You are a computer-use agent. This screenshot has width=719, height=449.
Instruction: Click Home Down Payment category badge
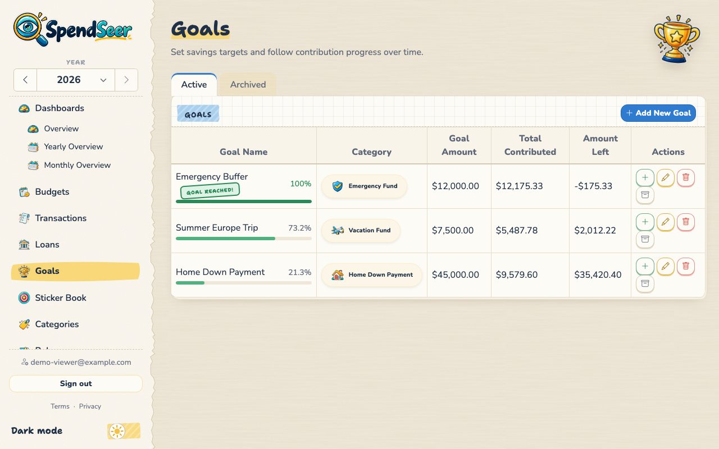[x=371, y=274]
